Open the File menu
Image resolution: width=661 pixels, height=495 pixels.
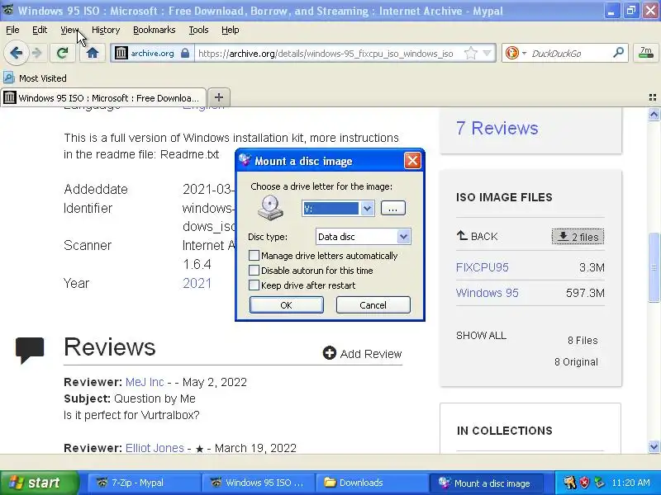click(x=12, y=30)
